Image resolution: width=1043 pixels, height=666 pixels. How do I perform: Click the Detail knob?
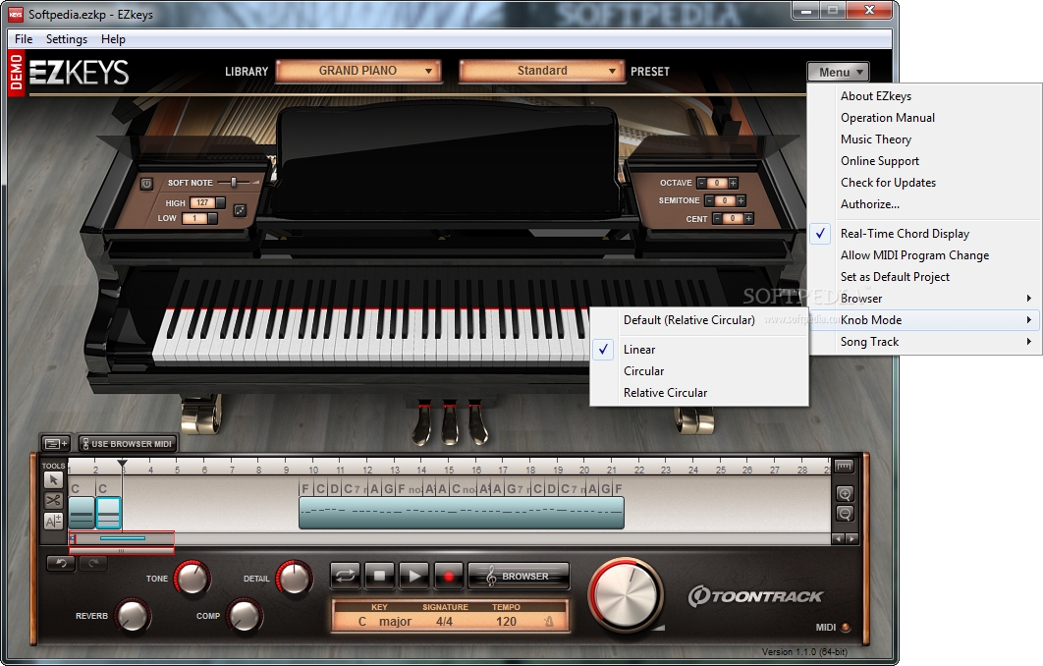pos(294,578)
